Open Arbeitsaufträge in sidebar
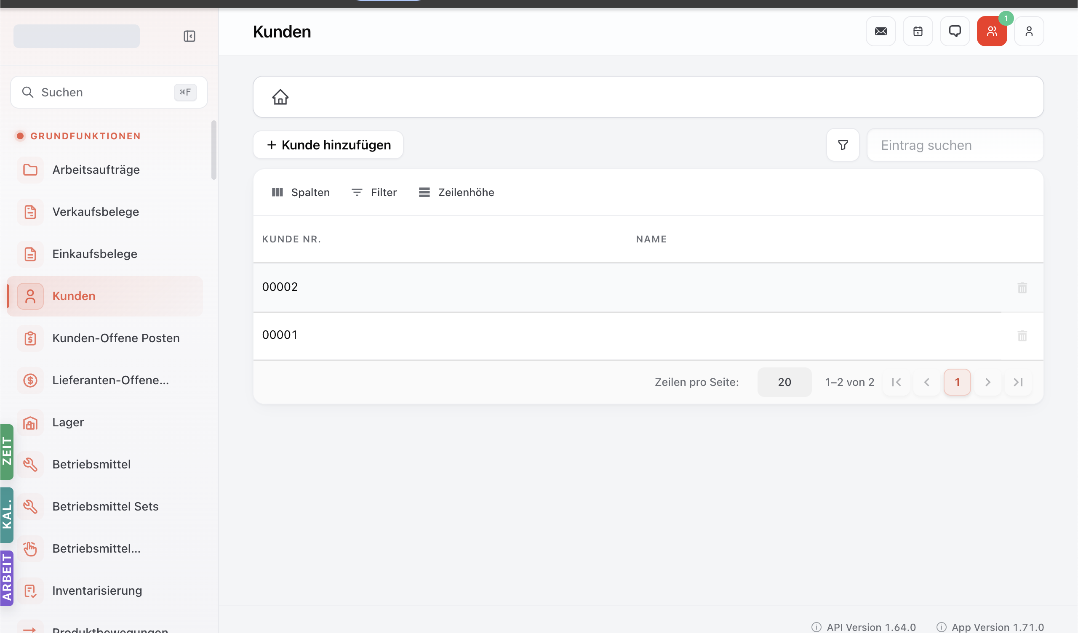Screen dimensions: 1078x633 click(x=105, y=170)
